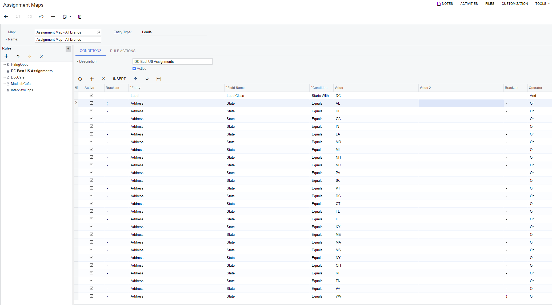The image size is (552, 305).
Task: Toggle Active checkbox for State DE row
Action: pos(91,111)
